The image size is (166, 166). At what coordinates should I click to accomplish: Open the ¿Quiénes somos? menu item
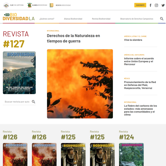[x=47, y=19]
